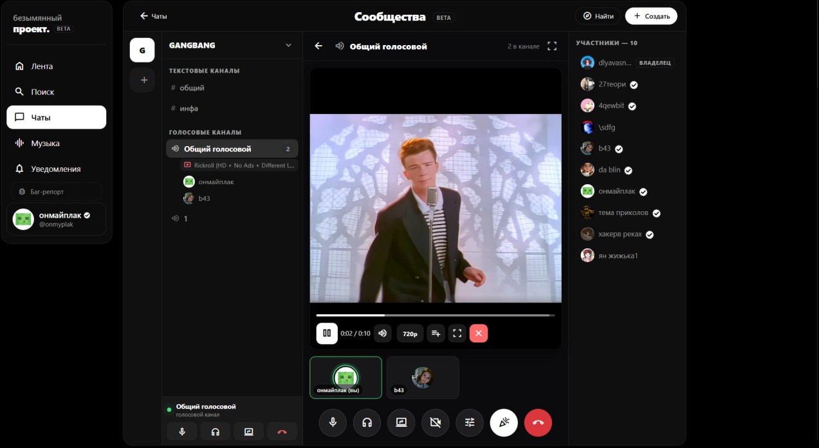Click the Rickroll video frame
The height and width of the screenshot is (448, 819).
tap(436, 209)
